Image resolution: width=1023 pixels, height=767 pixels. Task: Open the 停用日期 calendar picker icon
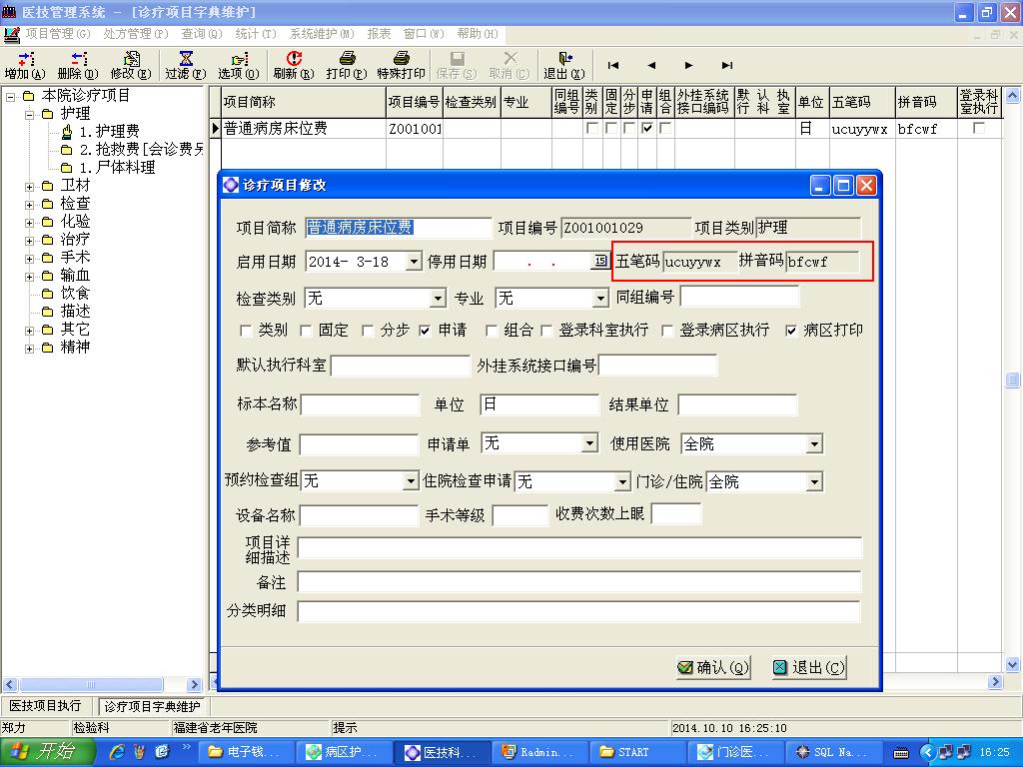[x=600, y=261]
